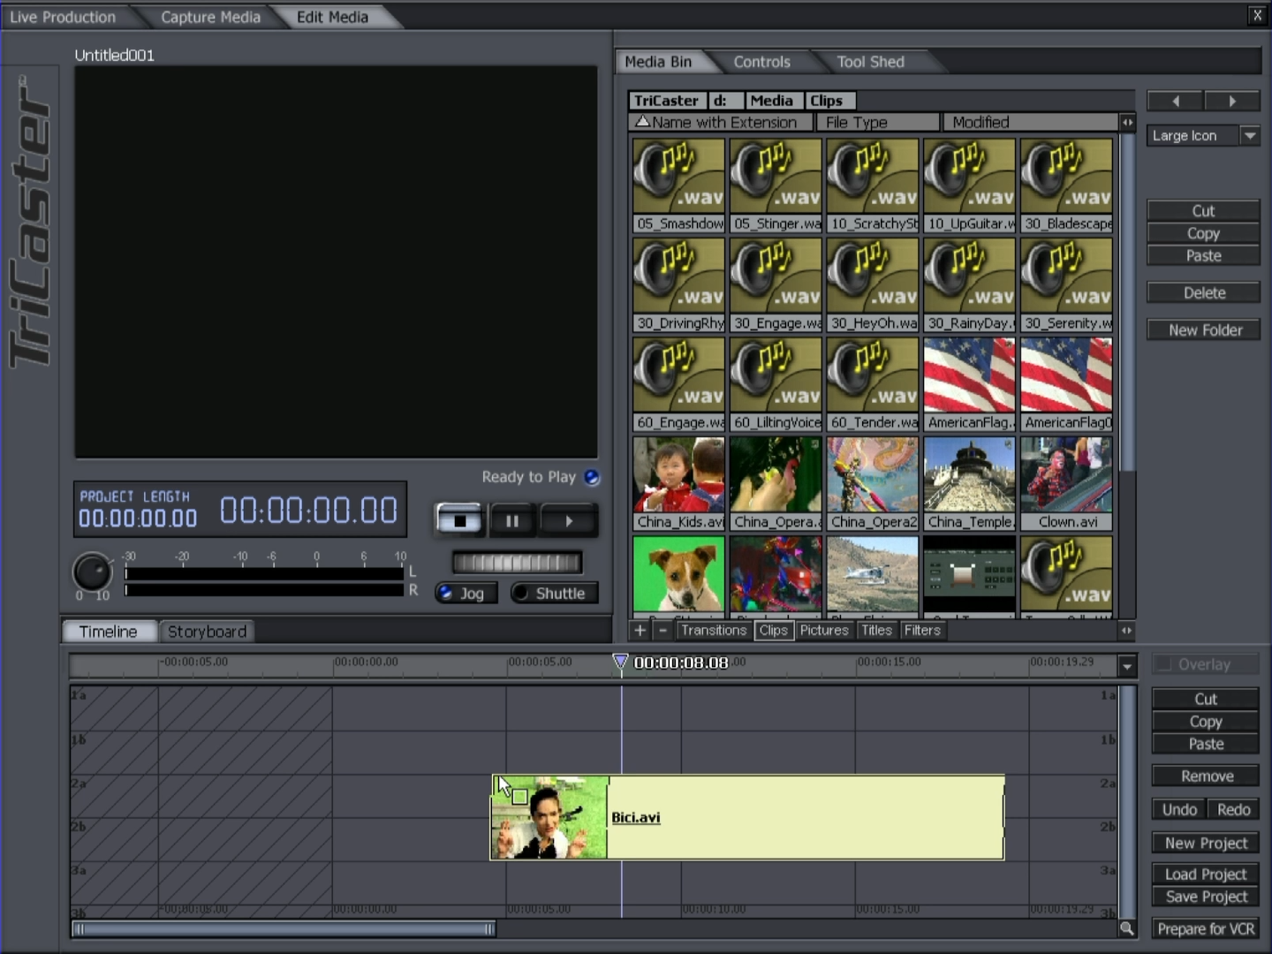Select the 60_Tender wav file icon

[x=873, y=384]
